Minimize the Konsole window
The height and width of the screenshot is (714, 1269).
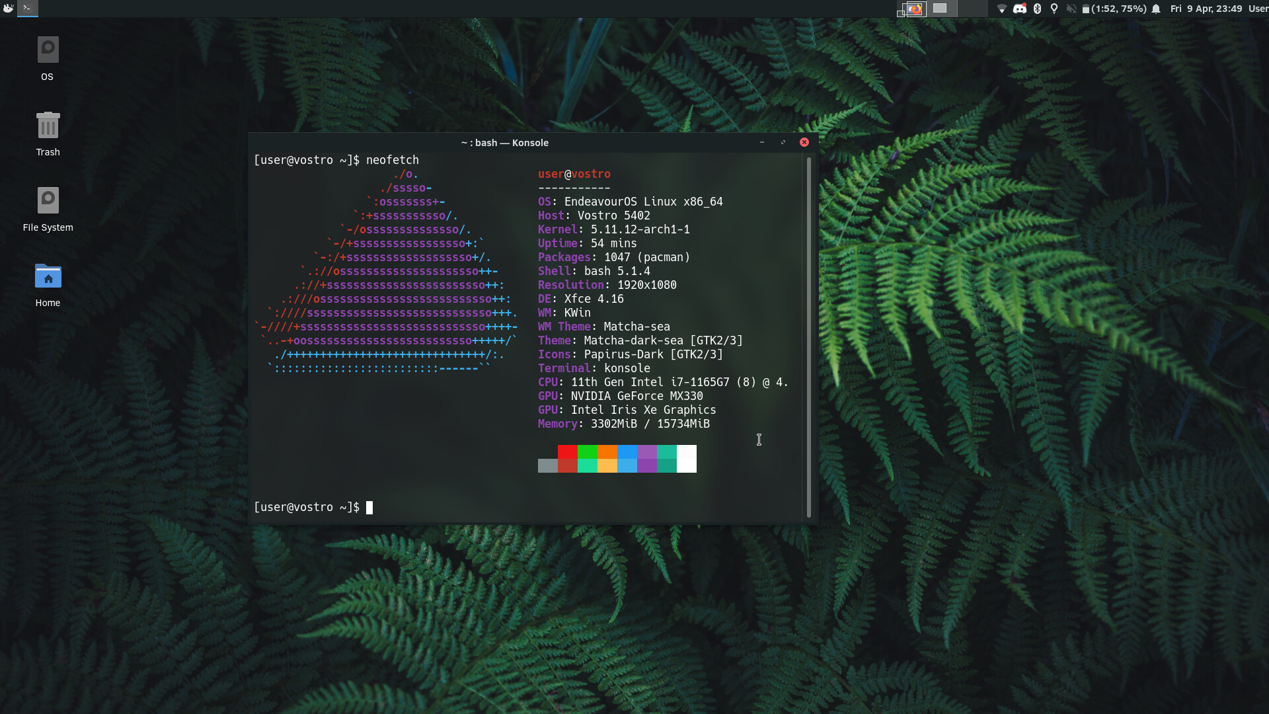[x=762, y=142]
